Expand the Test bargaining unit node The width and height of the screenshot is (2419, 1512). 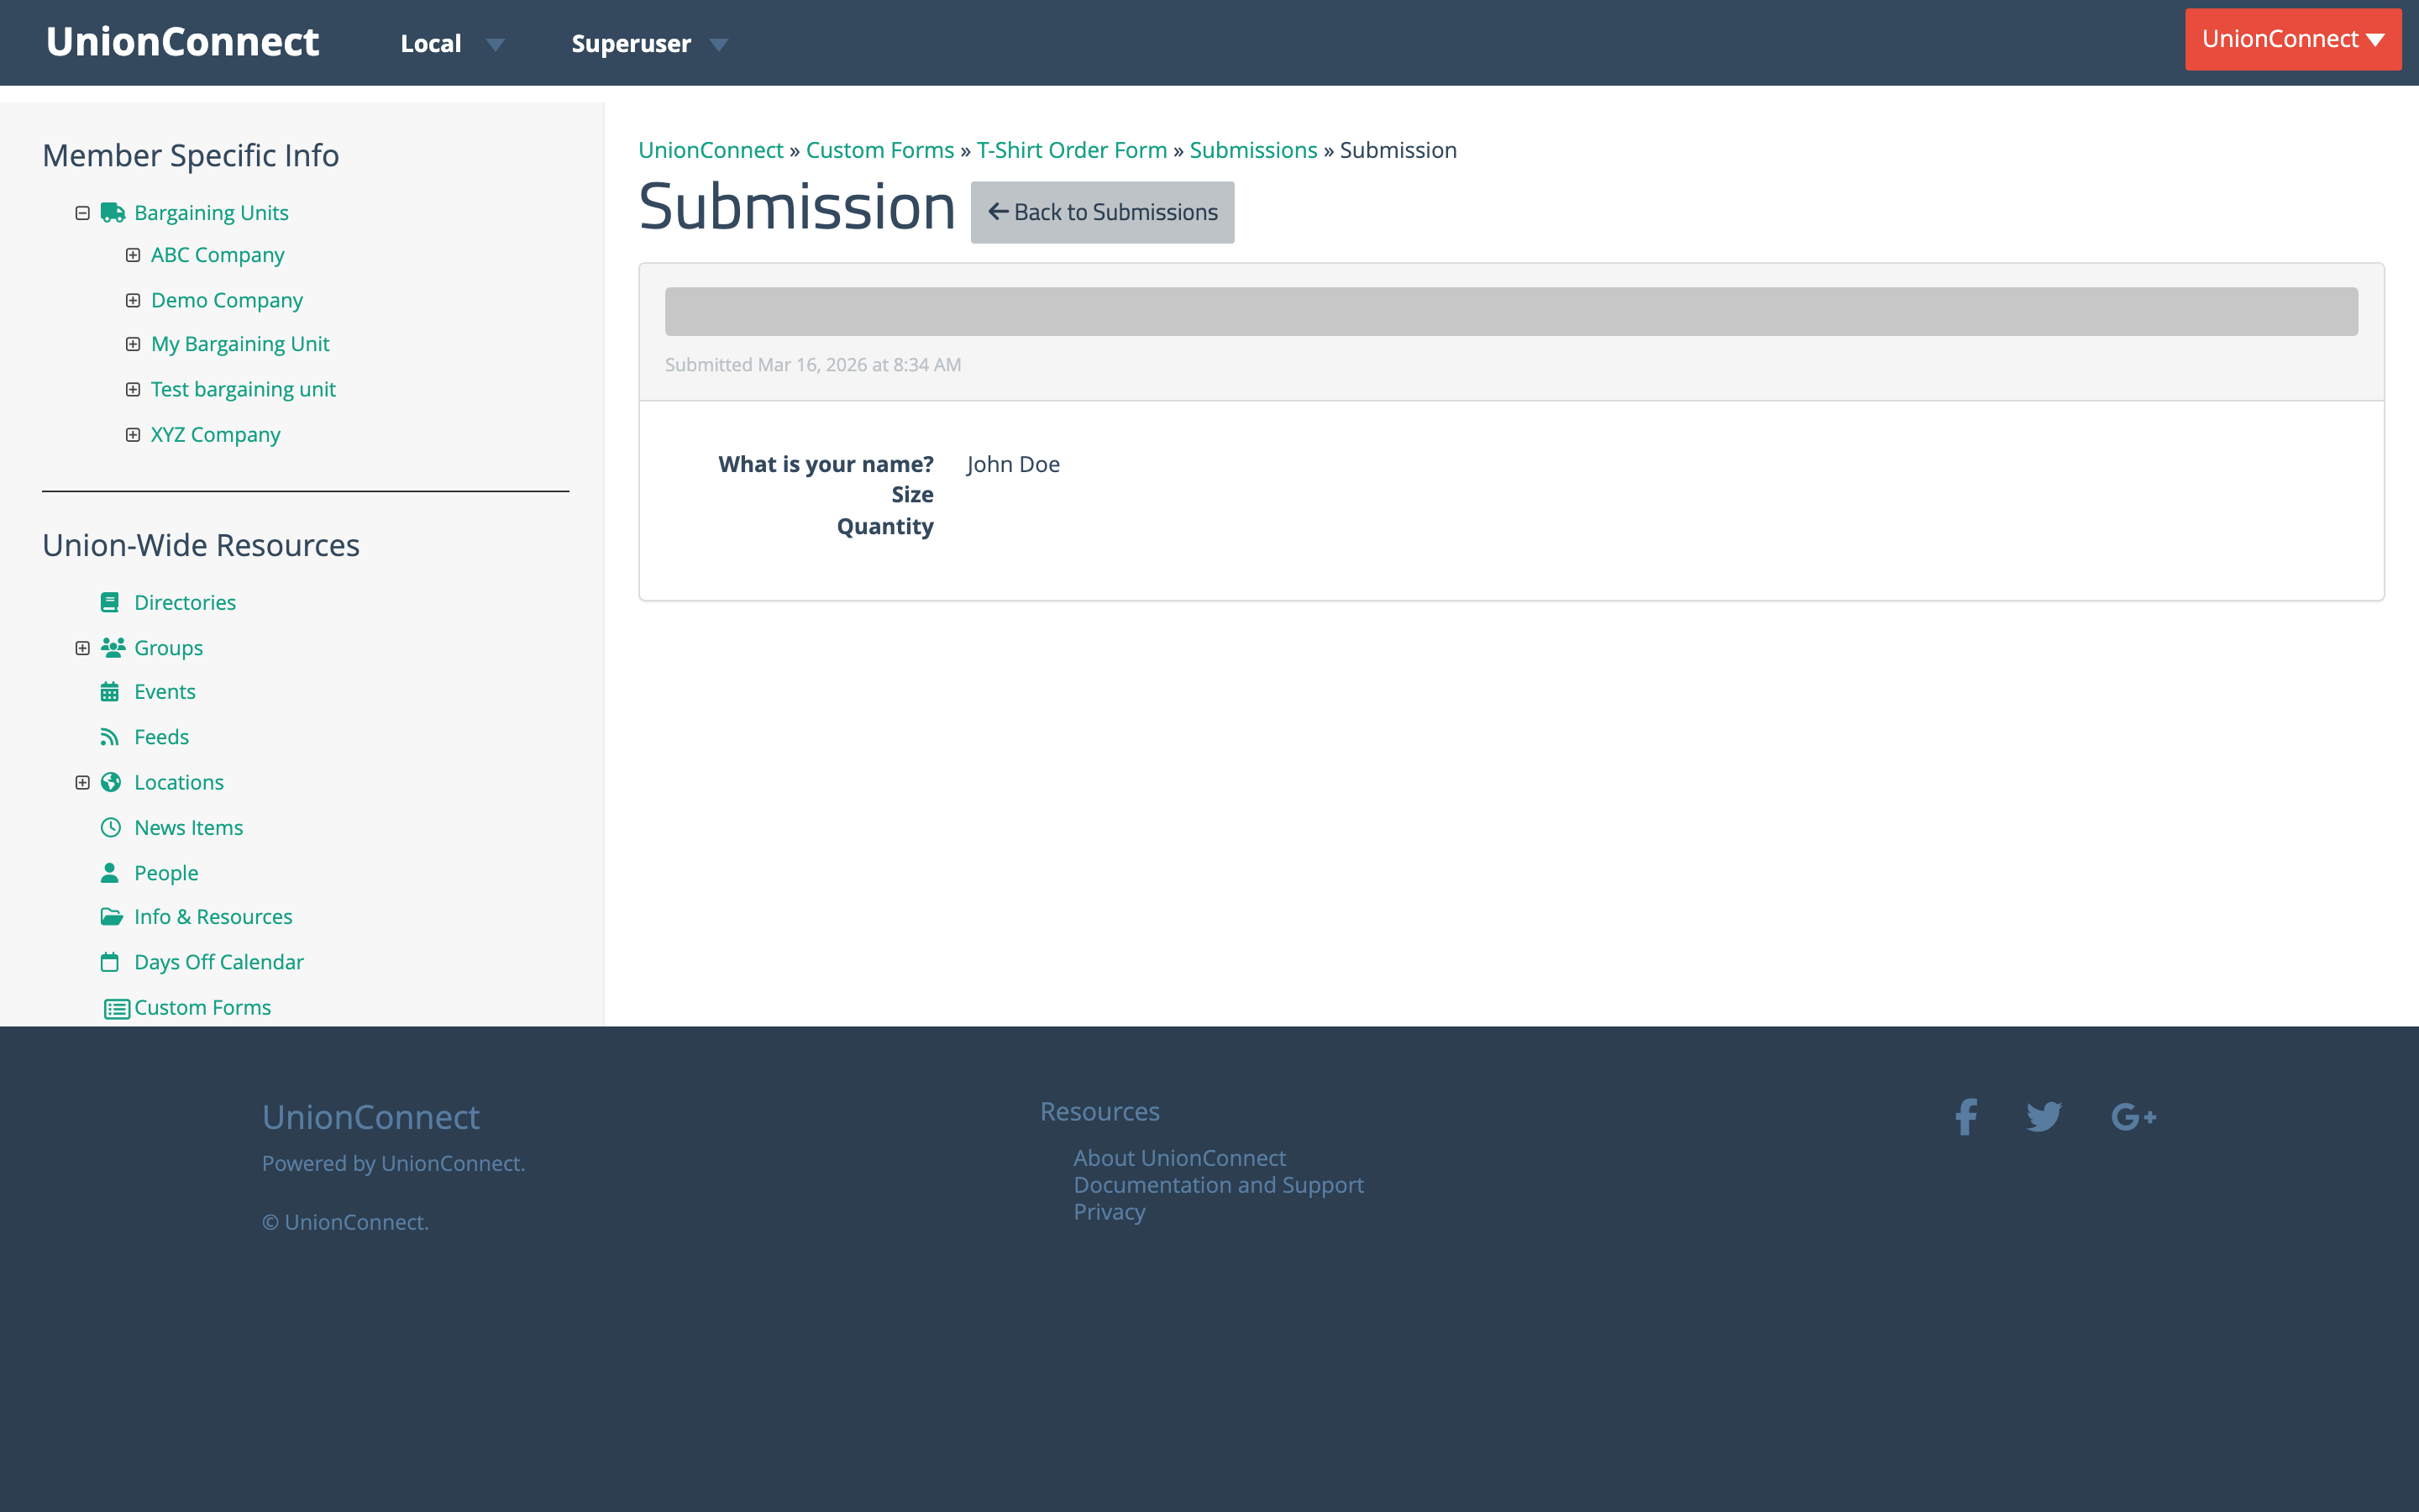133,389
